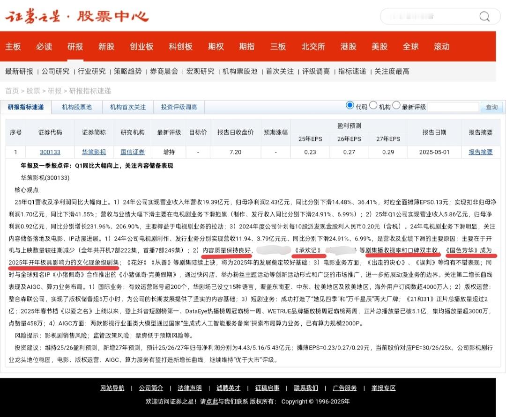Open the 美股 navigation item
The width and height of the screenshot is (506, 417).
point(379,46)
